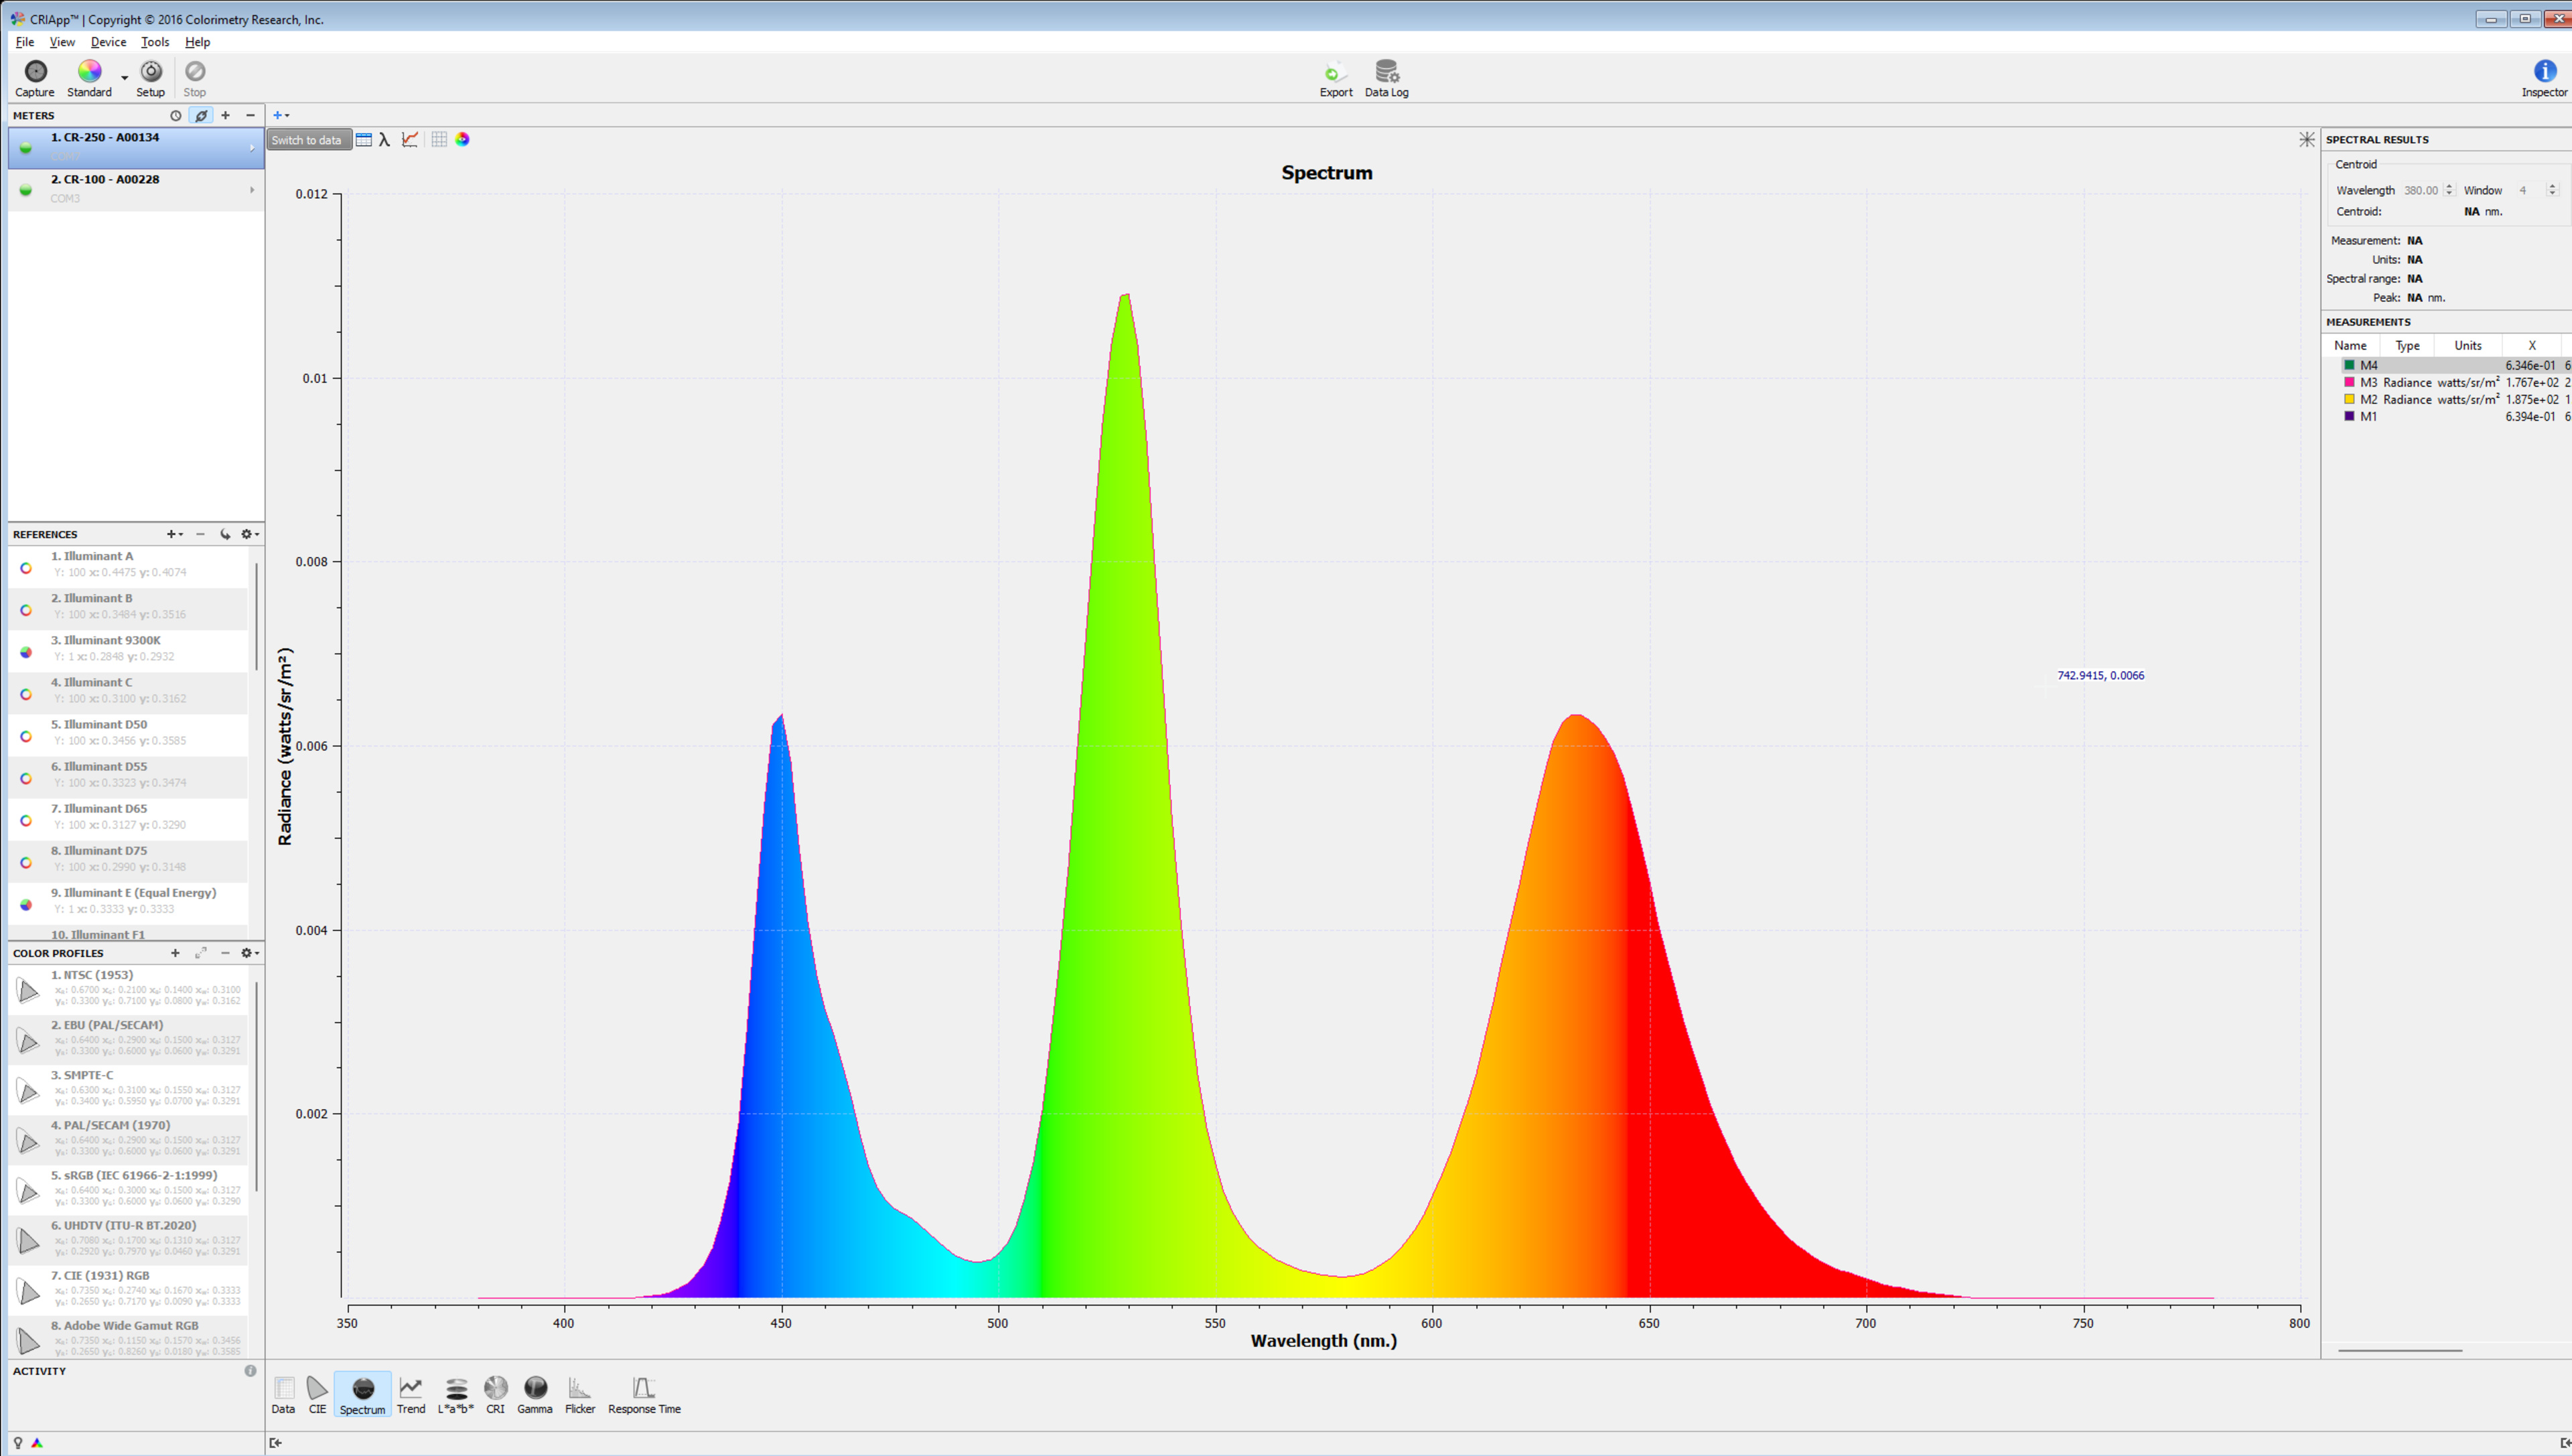2572x1456 pixels.
Task: Click the Export icon
Action: click(1335, 72)
